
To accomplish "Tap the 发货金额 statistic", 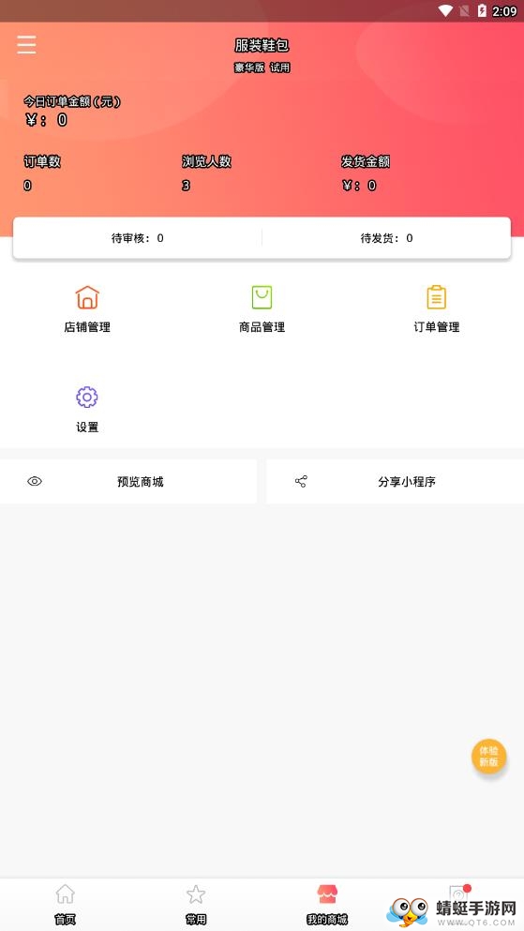I will click(366, 173).
